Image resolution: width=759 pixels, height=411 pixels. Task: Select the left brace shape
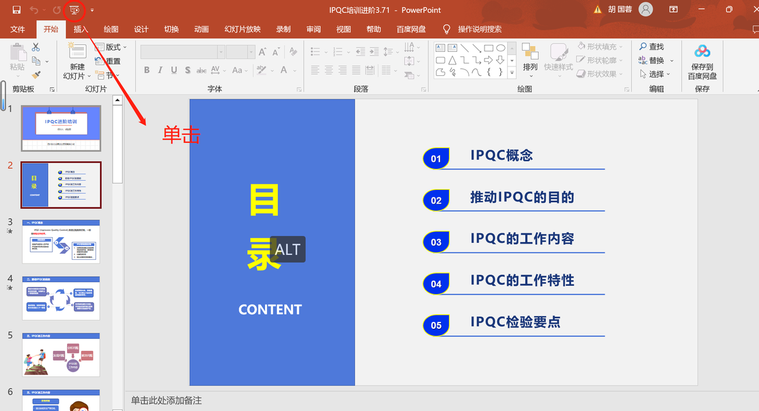coord(488,72)
